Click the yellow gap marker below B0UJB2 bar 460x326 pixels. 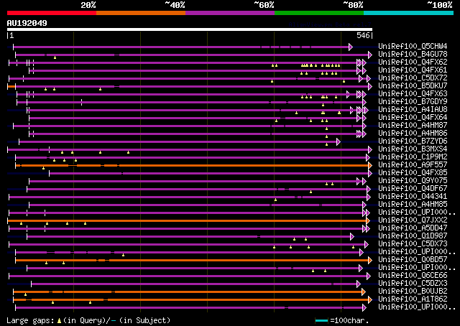pyautogui.click(x=26, y=294)
